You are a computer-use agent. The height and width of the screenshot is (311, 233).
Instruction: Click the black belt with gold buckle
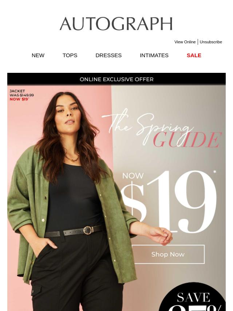pyautogui.click(x=75, y=231)
